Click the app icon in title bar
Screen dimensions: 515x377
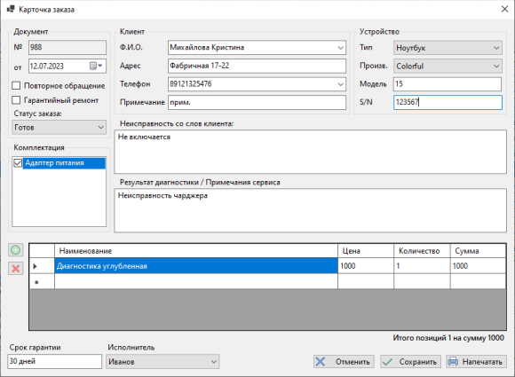(11, 9)
